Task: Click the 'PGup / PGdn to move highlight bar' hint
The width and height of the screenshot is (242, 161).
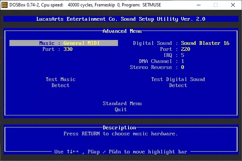Action: [x=137, y=152]
